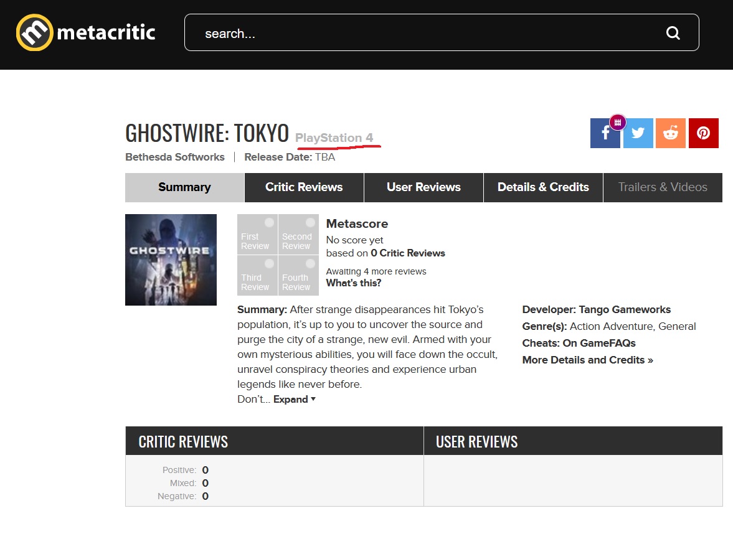The image size is (733, 544).
Task: Click the Fourth Review placeholder tile
Action: pyautogui.click(x=298, y=275)
